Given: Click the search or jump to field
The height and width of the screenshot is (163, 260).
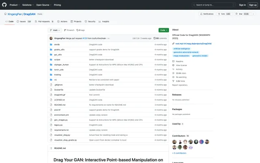Looking at the screenshot, I should pos(211,5).
